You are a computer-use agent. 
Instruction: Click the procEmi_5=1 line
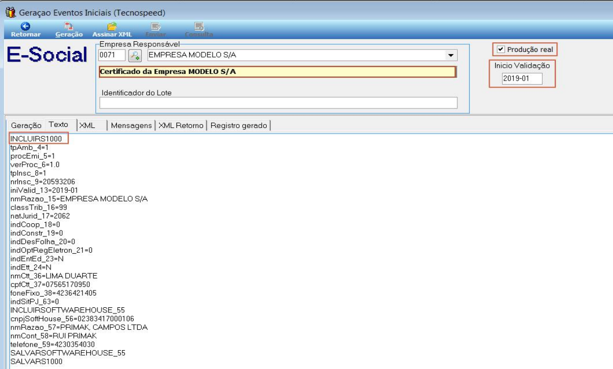pyautogui.click(x=32, y=156)
